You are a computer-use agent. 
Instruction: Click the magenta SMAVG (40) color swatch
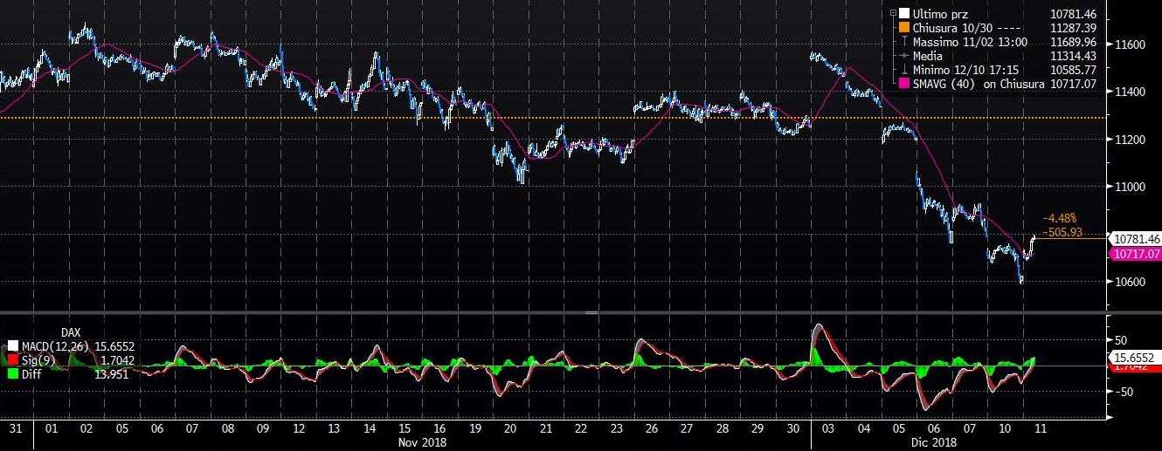(903, 84)
